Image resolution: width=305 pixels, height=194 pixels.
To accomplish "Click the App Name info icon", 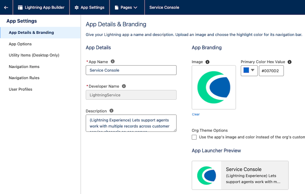I will (113, 62).
